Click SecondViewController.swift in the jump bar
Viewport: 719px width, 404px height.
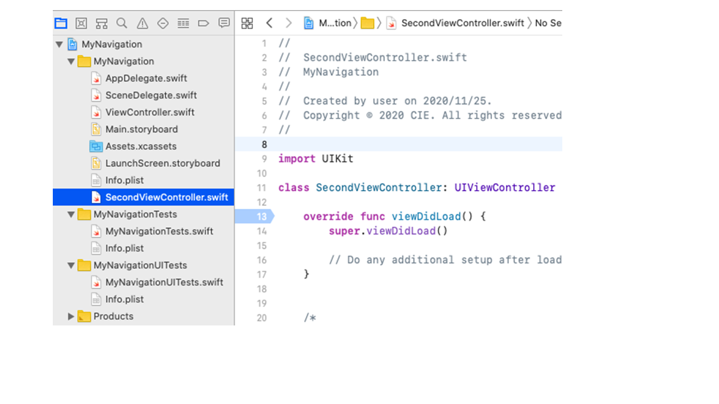tap(462, 23)
